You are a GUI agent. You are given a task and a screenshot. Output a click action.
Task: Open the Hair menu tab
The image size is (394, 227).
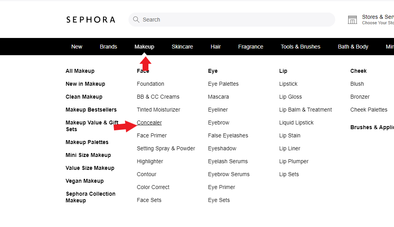tap(215, 47)
